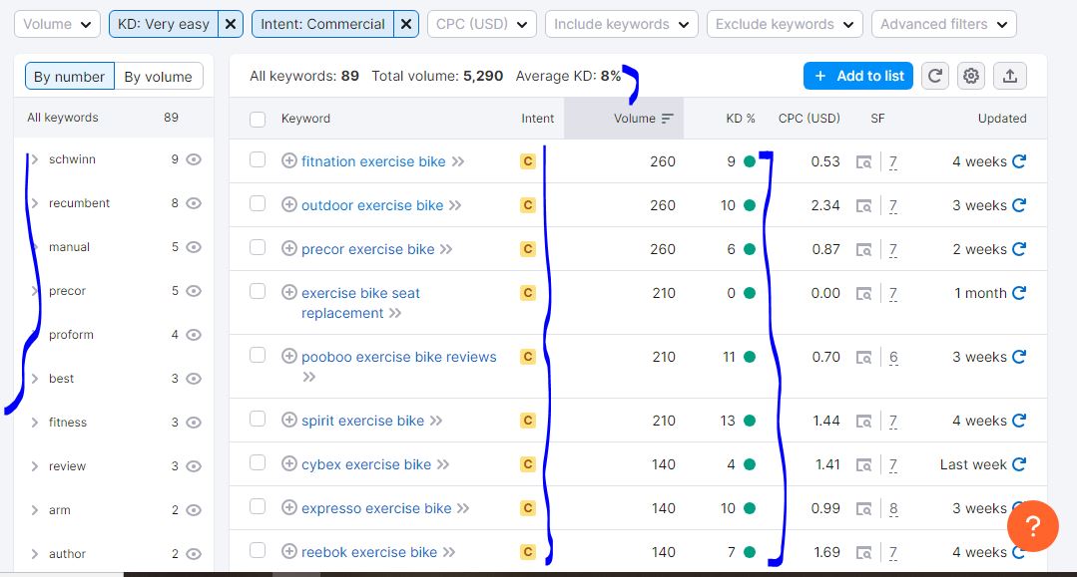Screen dimensions: 1077x577
Task: Open the orange help question mark button
Action: pos(1032,525)
